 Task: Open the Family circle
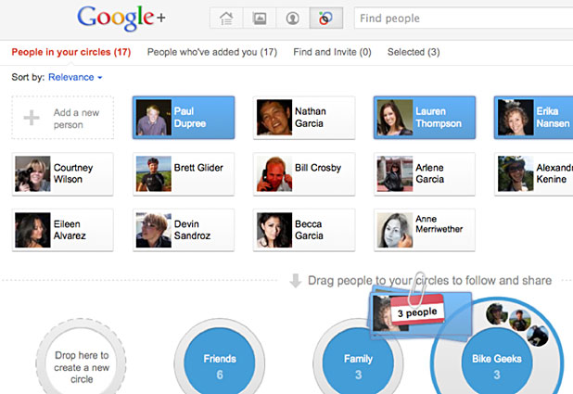[359, 362]
